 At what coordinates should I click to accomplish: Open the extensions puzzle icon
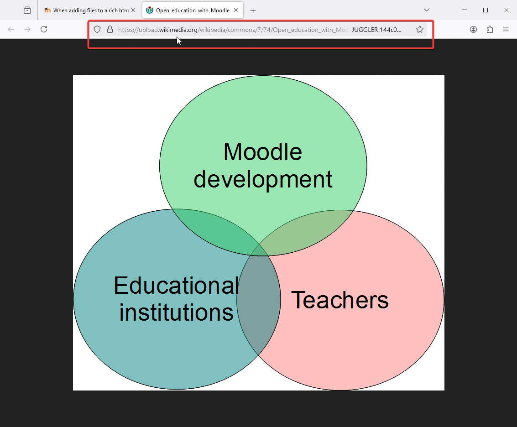[490, 29]
